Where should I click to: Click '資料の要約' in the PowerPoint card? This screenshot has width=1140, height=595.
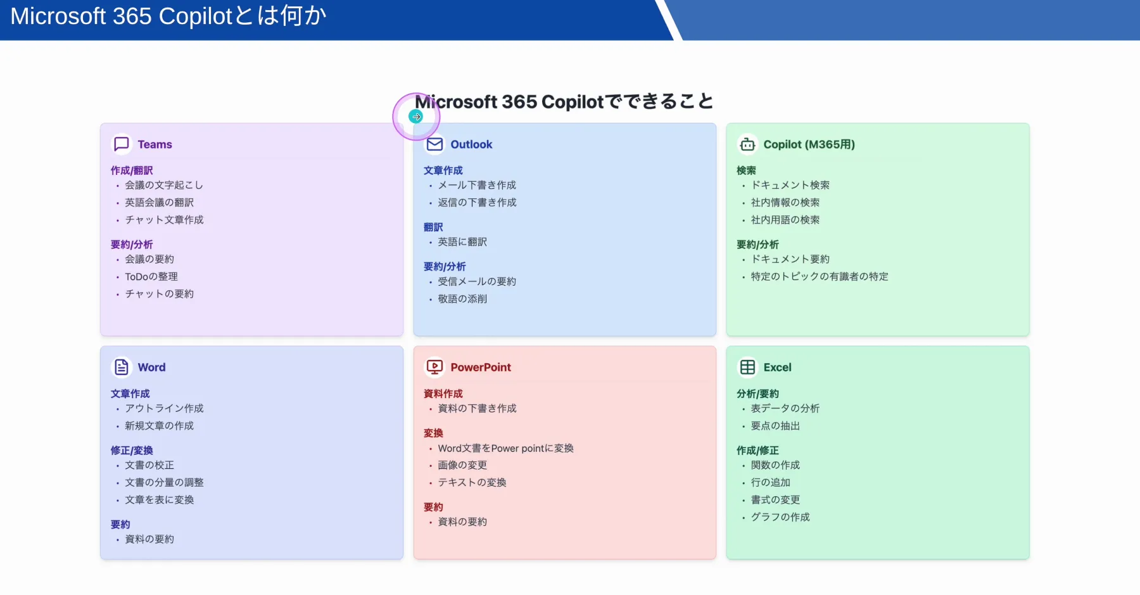point(463,521)
